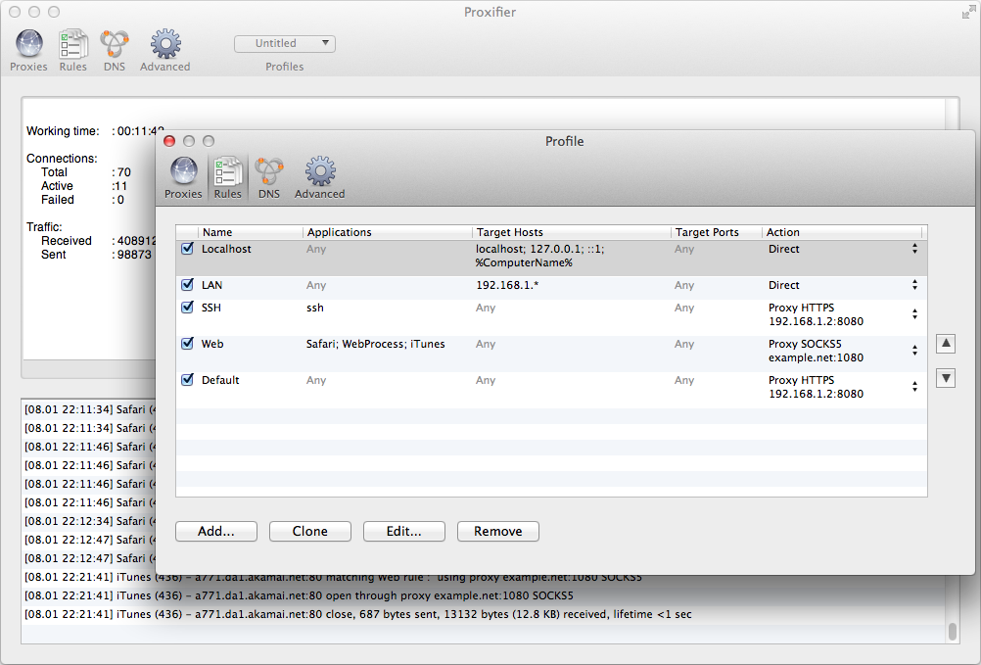Open the Untitled profiles dropdown

pyautogui.click(x=285, y=43)
